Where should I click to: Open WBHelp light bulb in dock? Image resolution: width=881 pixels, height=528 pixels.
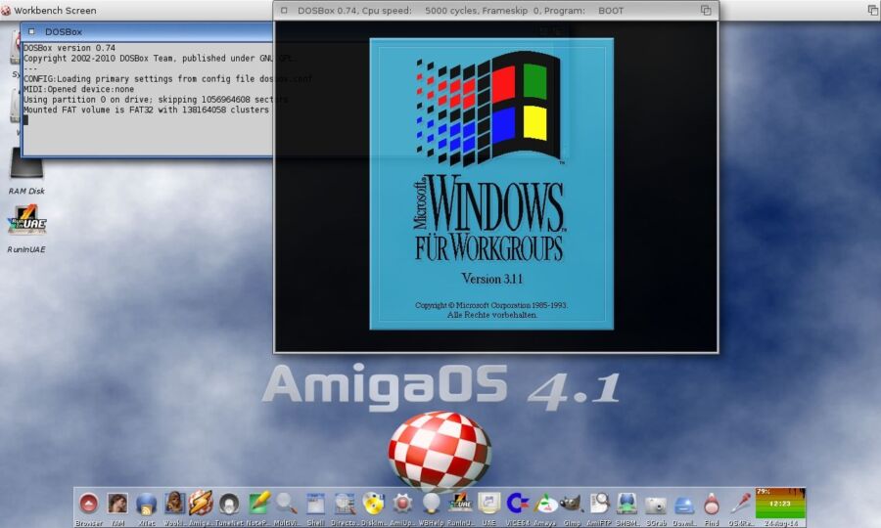pos(431,504)
